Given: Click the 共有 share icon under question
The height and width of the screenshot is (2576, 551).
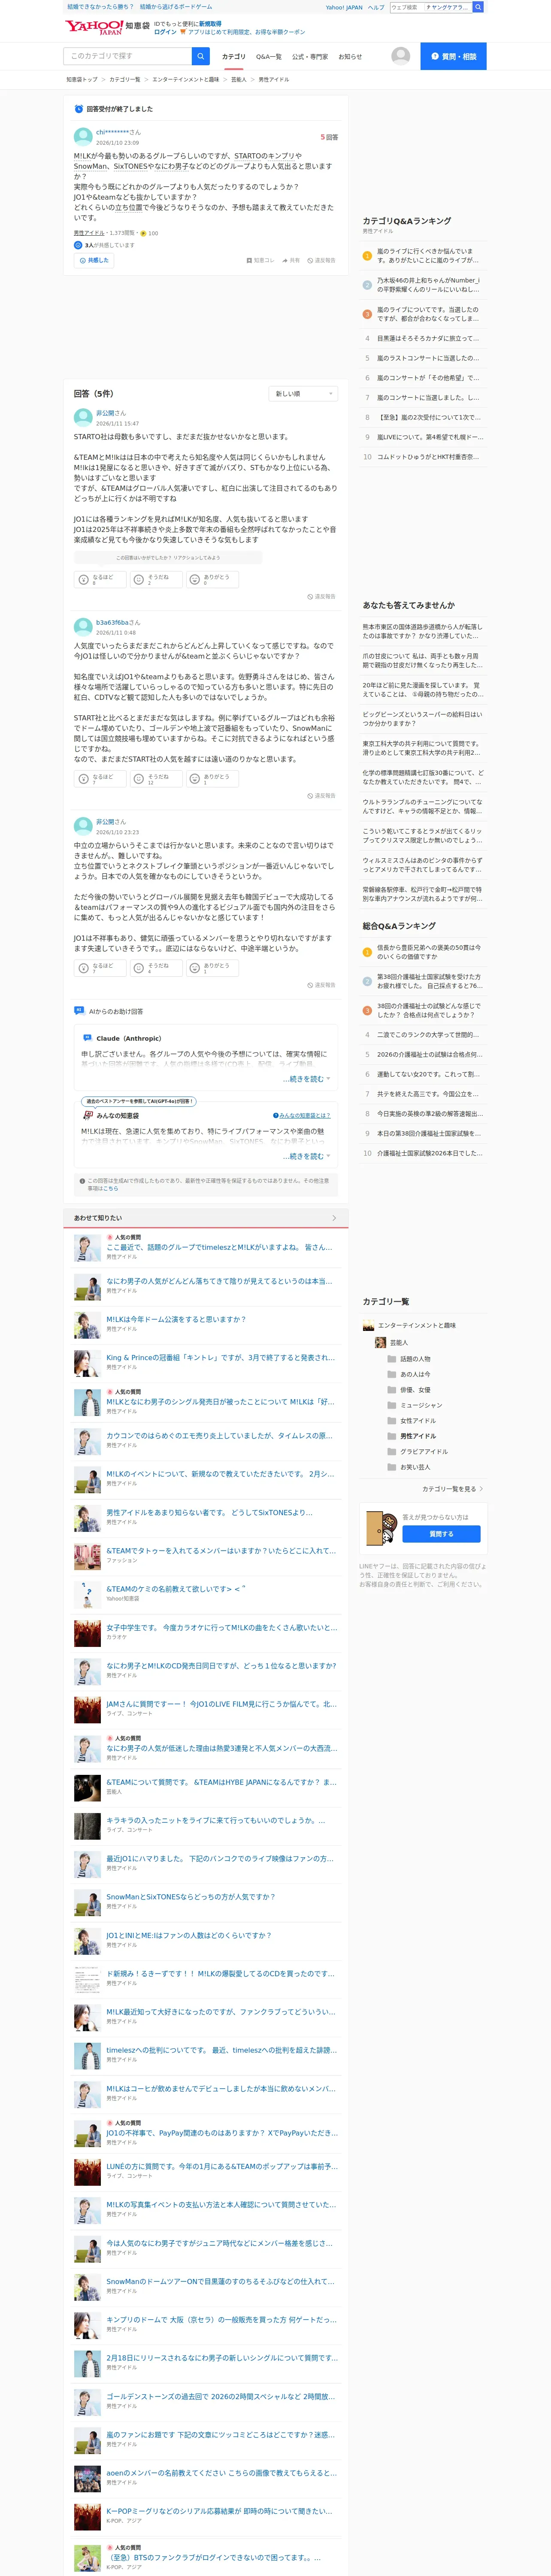Looking at the screenshot, I should tap(284, 260).
